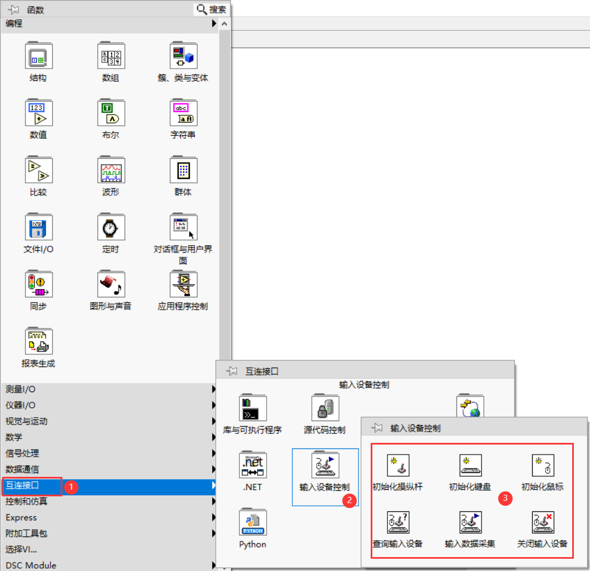Click the 搜索 search button

(212, 9)
